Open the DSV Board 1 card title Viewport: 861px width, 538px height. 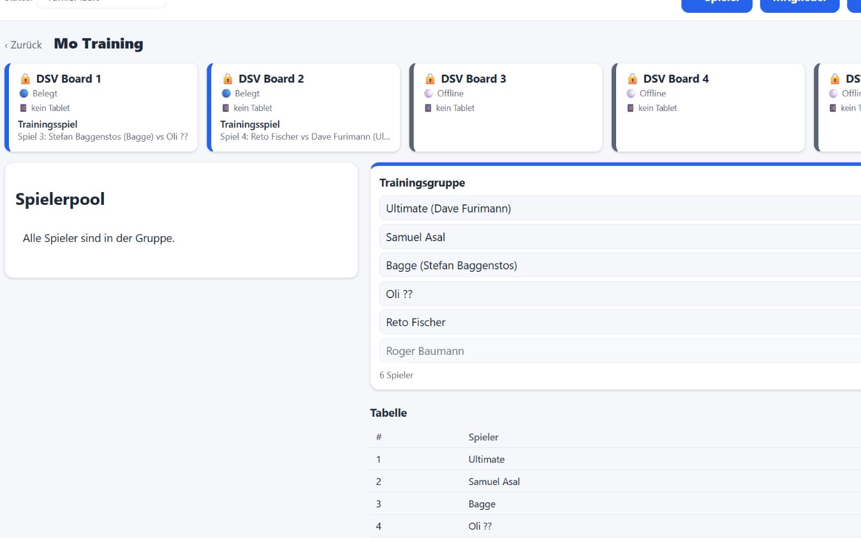(68, 78)
